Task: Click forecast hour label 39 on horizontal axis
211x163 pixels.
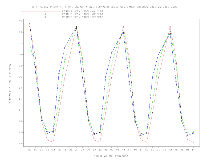Action: coord(106,150)
